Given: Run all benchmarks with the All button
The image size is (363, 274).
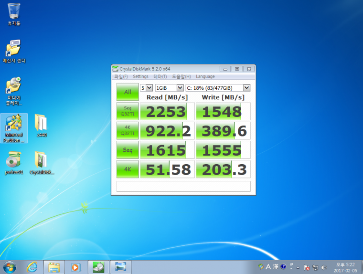Looking at the screenshot, I should (128, 92).
